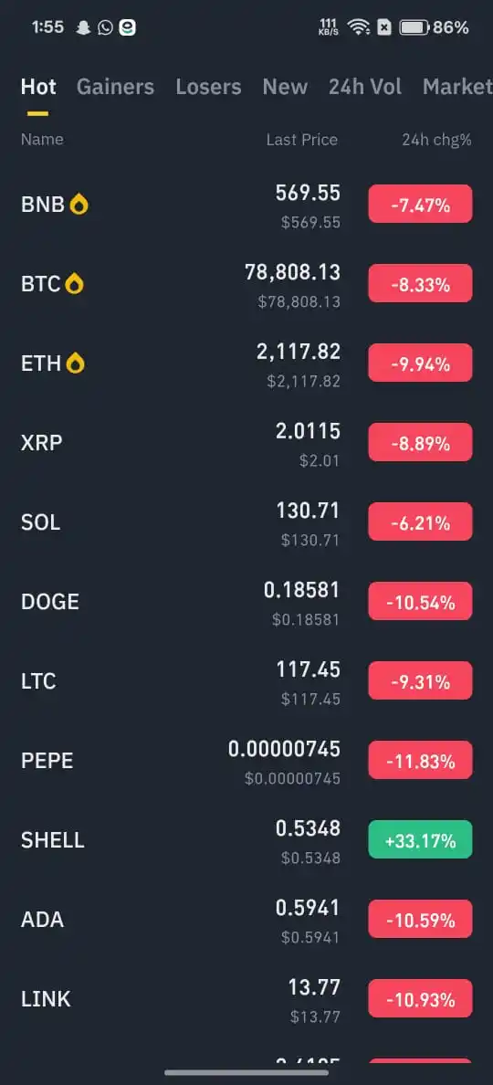Tap the hot flame icon beside BTC
This screenshot has width=493, height=1085.
74,284
